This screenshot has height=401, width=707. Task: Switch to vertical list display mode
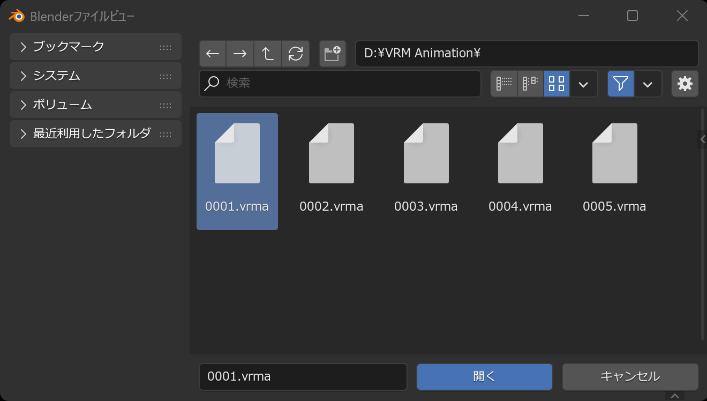tap(504, 84)
